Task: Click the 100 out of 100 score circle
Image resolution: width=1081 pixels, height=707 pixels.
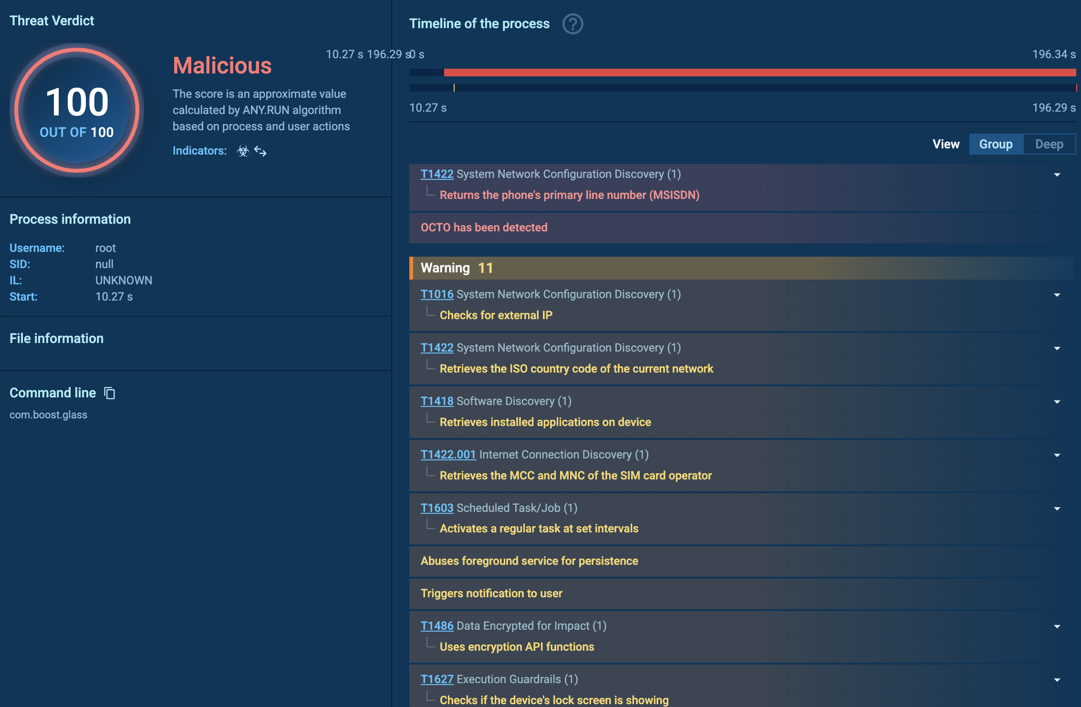Action: tap(77, 110)
